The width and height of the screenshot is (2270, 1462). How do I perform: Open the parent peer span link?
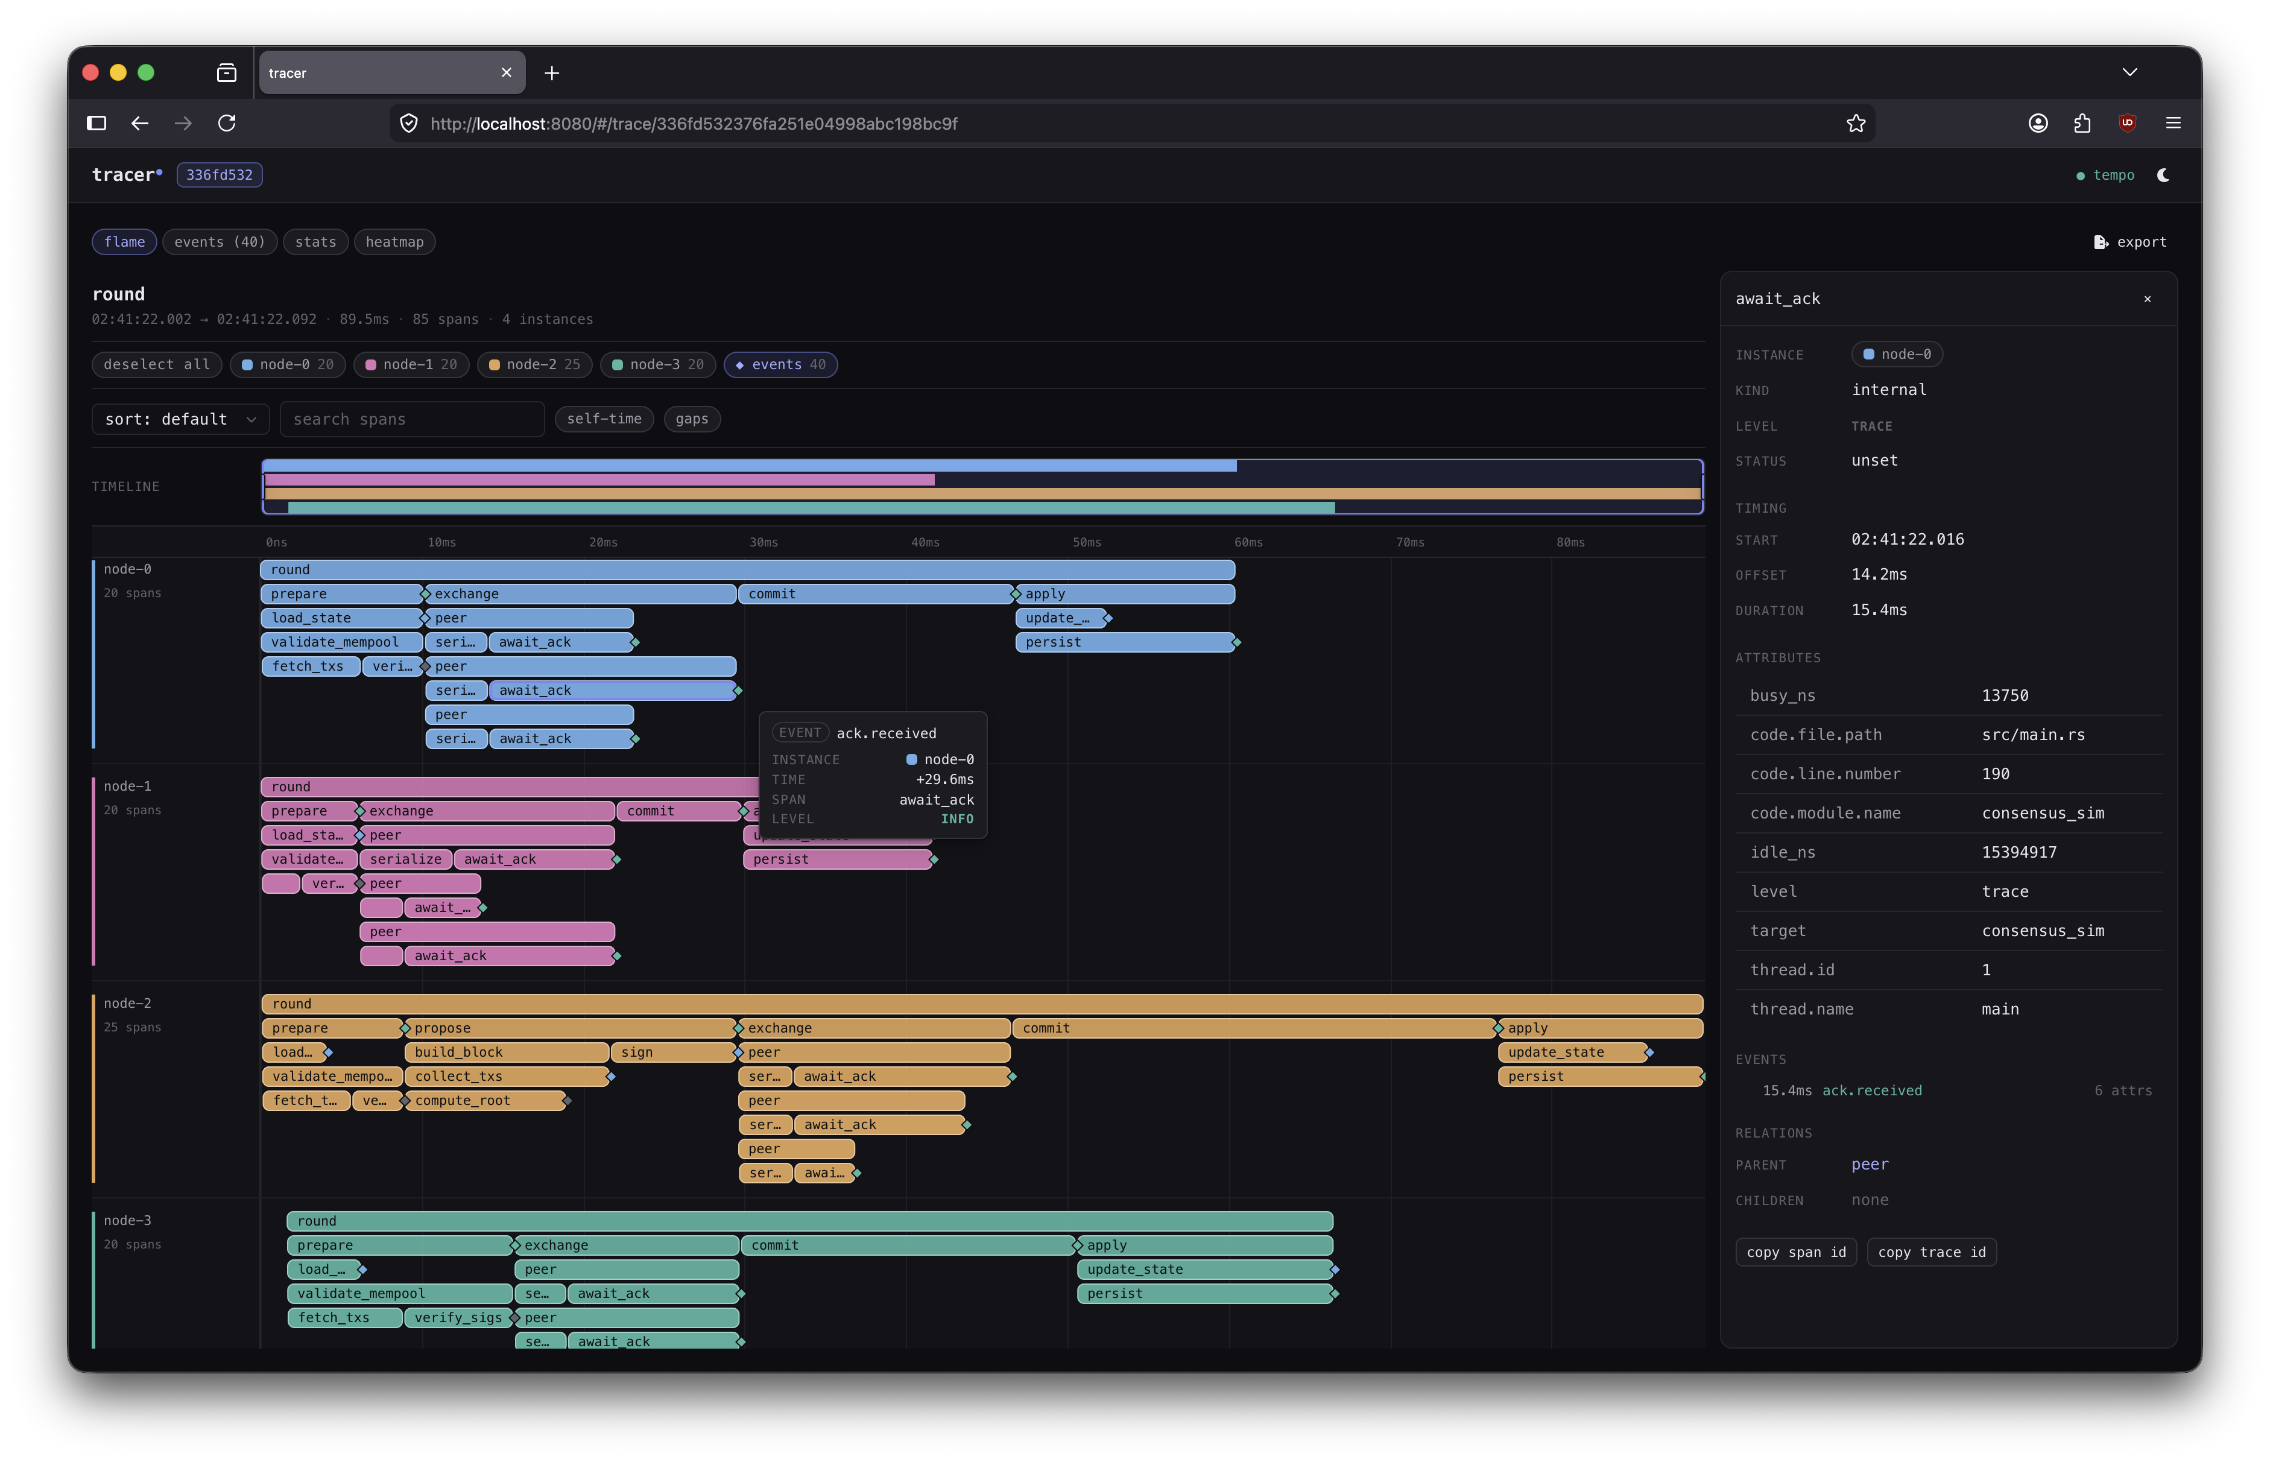[x=1870, y=1164]
